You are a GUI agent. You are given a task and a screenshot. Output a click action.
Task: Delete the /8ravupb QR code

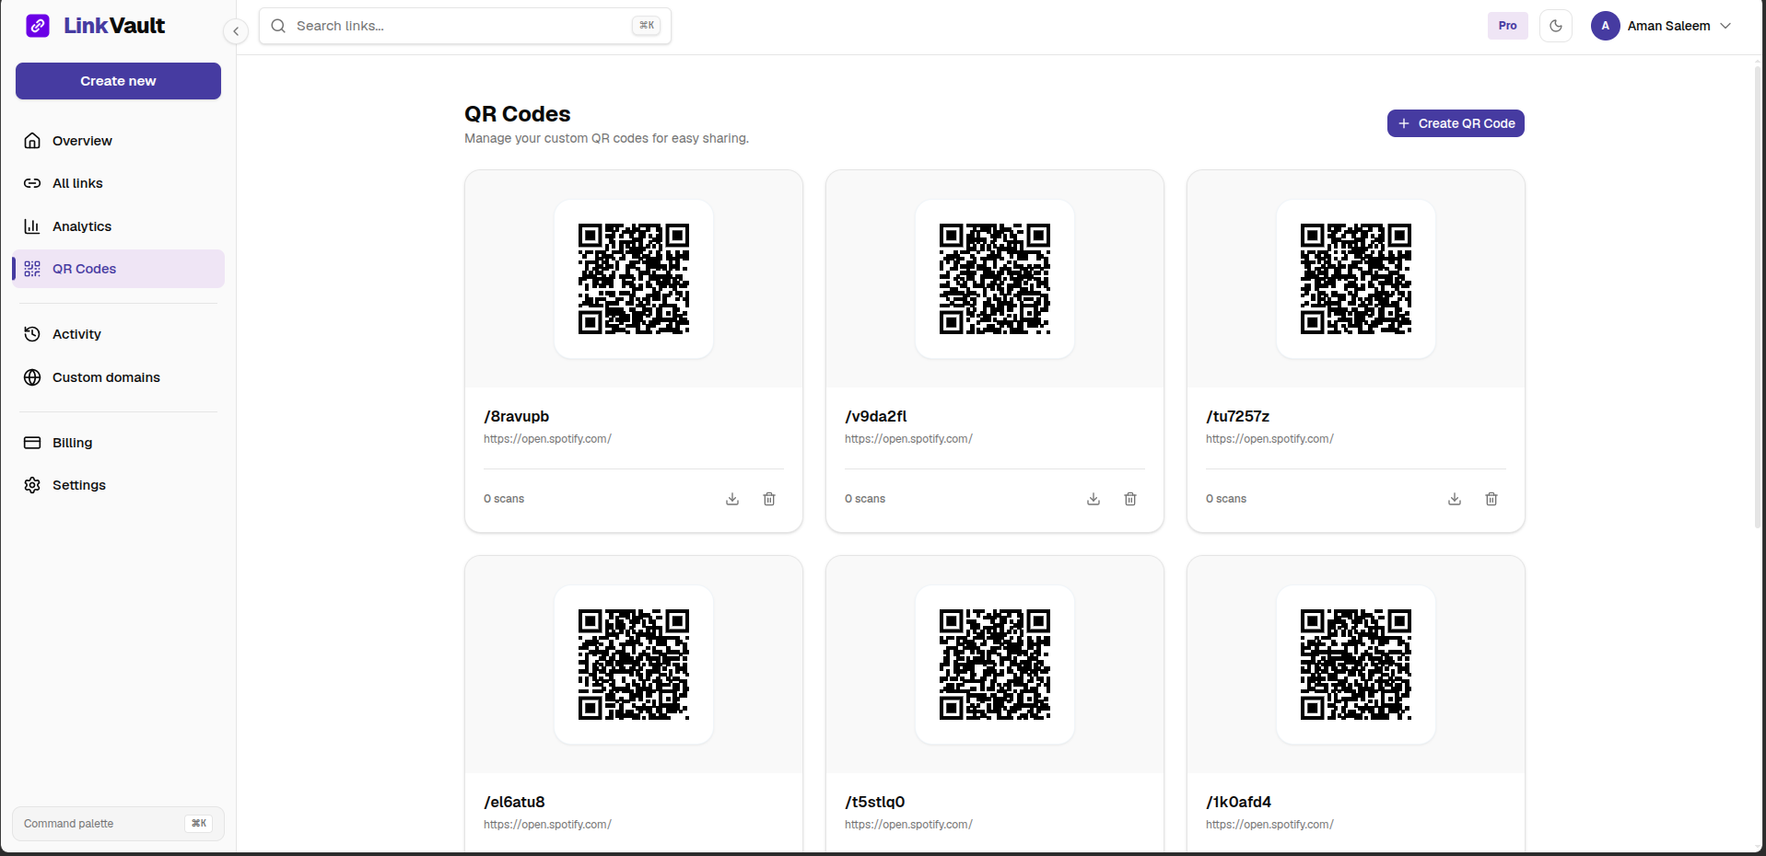(x=769, y=499)
